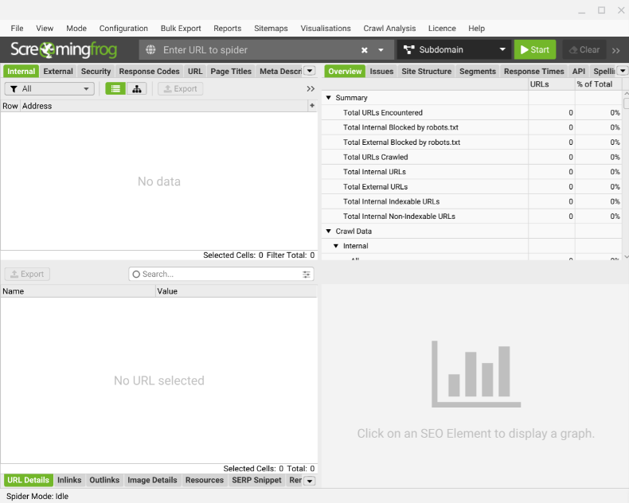Collapse the Internal tree node

[336, 246]
